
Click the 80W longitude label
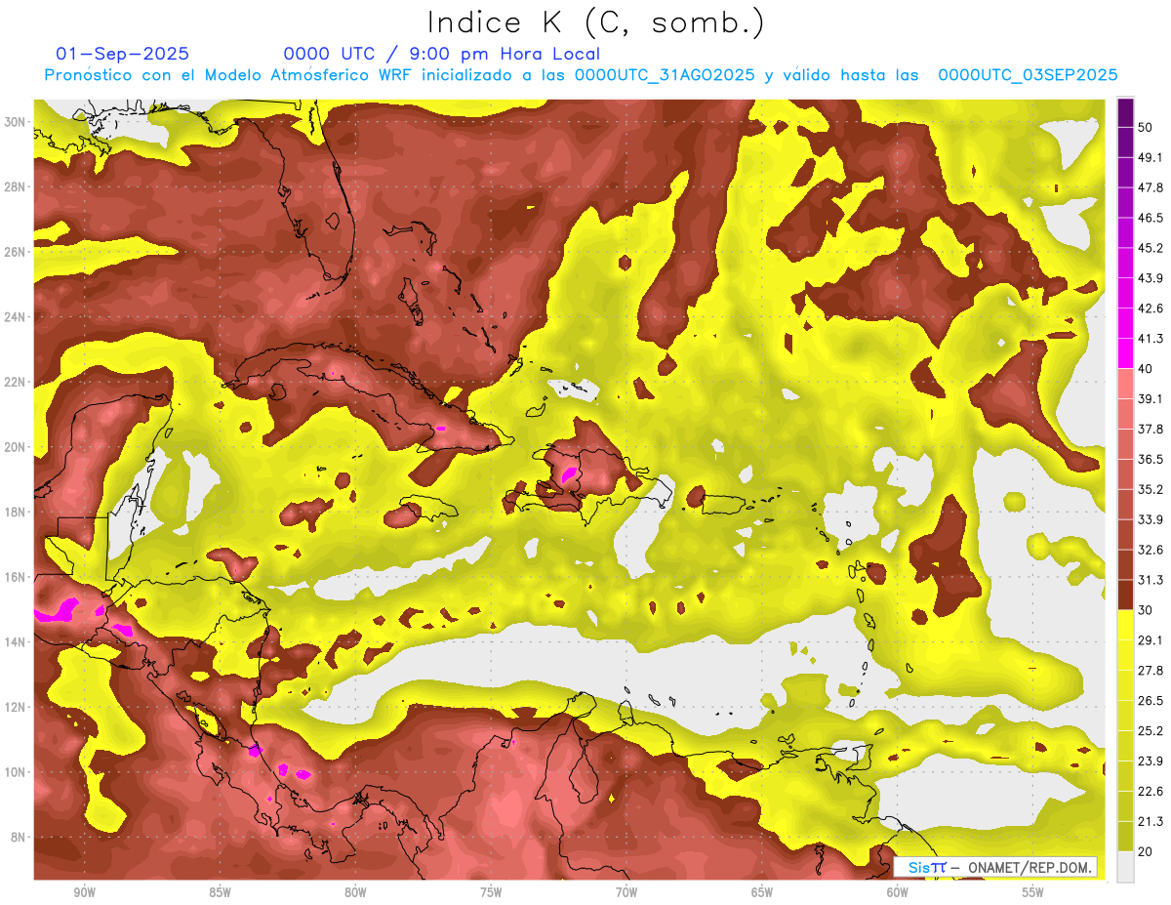tap(355, 893)
